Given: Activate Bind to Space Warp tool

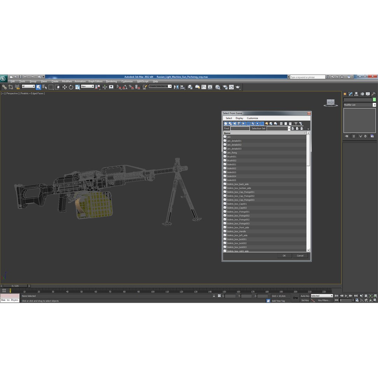Looking at the screenshot, I should (x=17, y=87).
